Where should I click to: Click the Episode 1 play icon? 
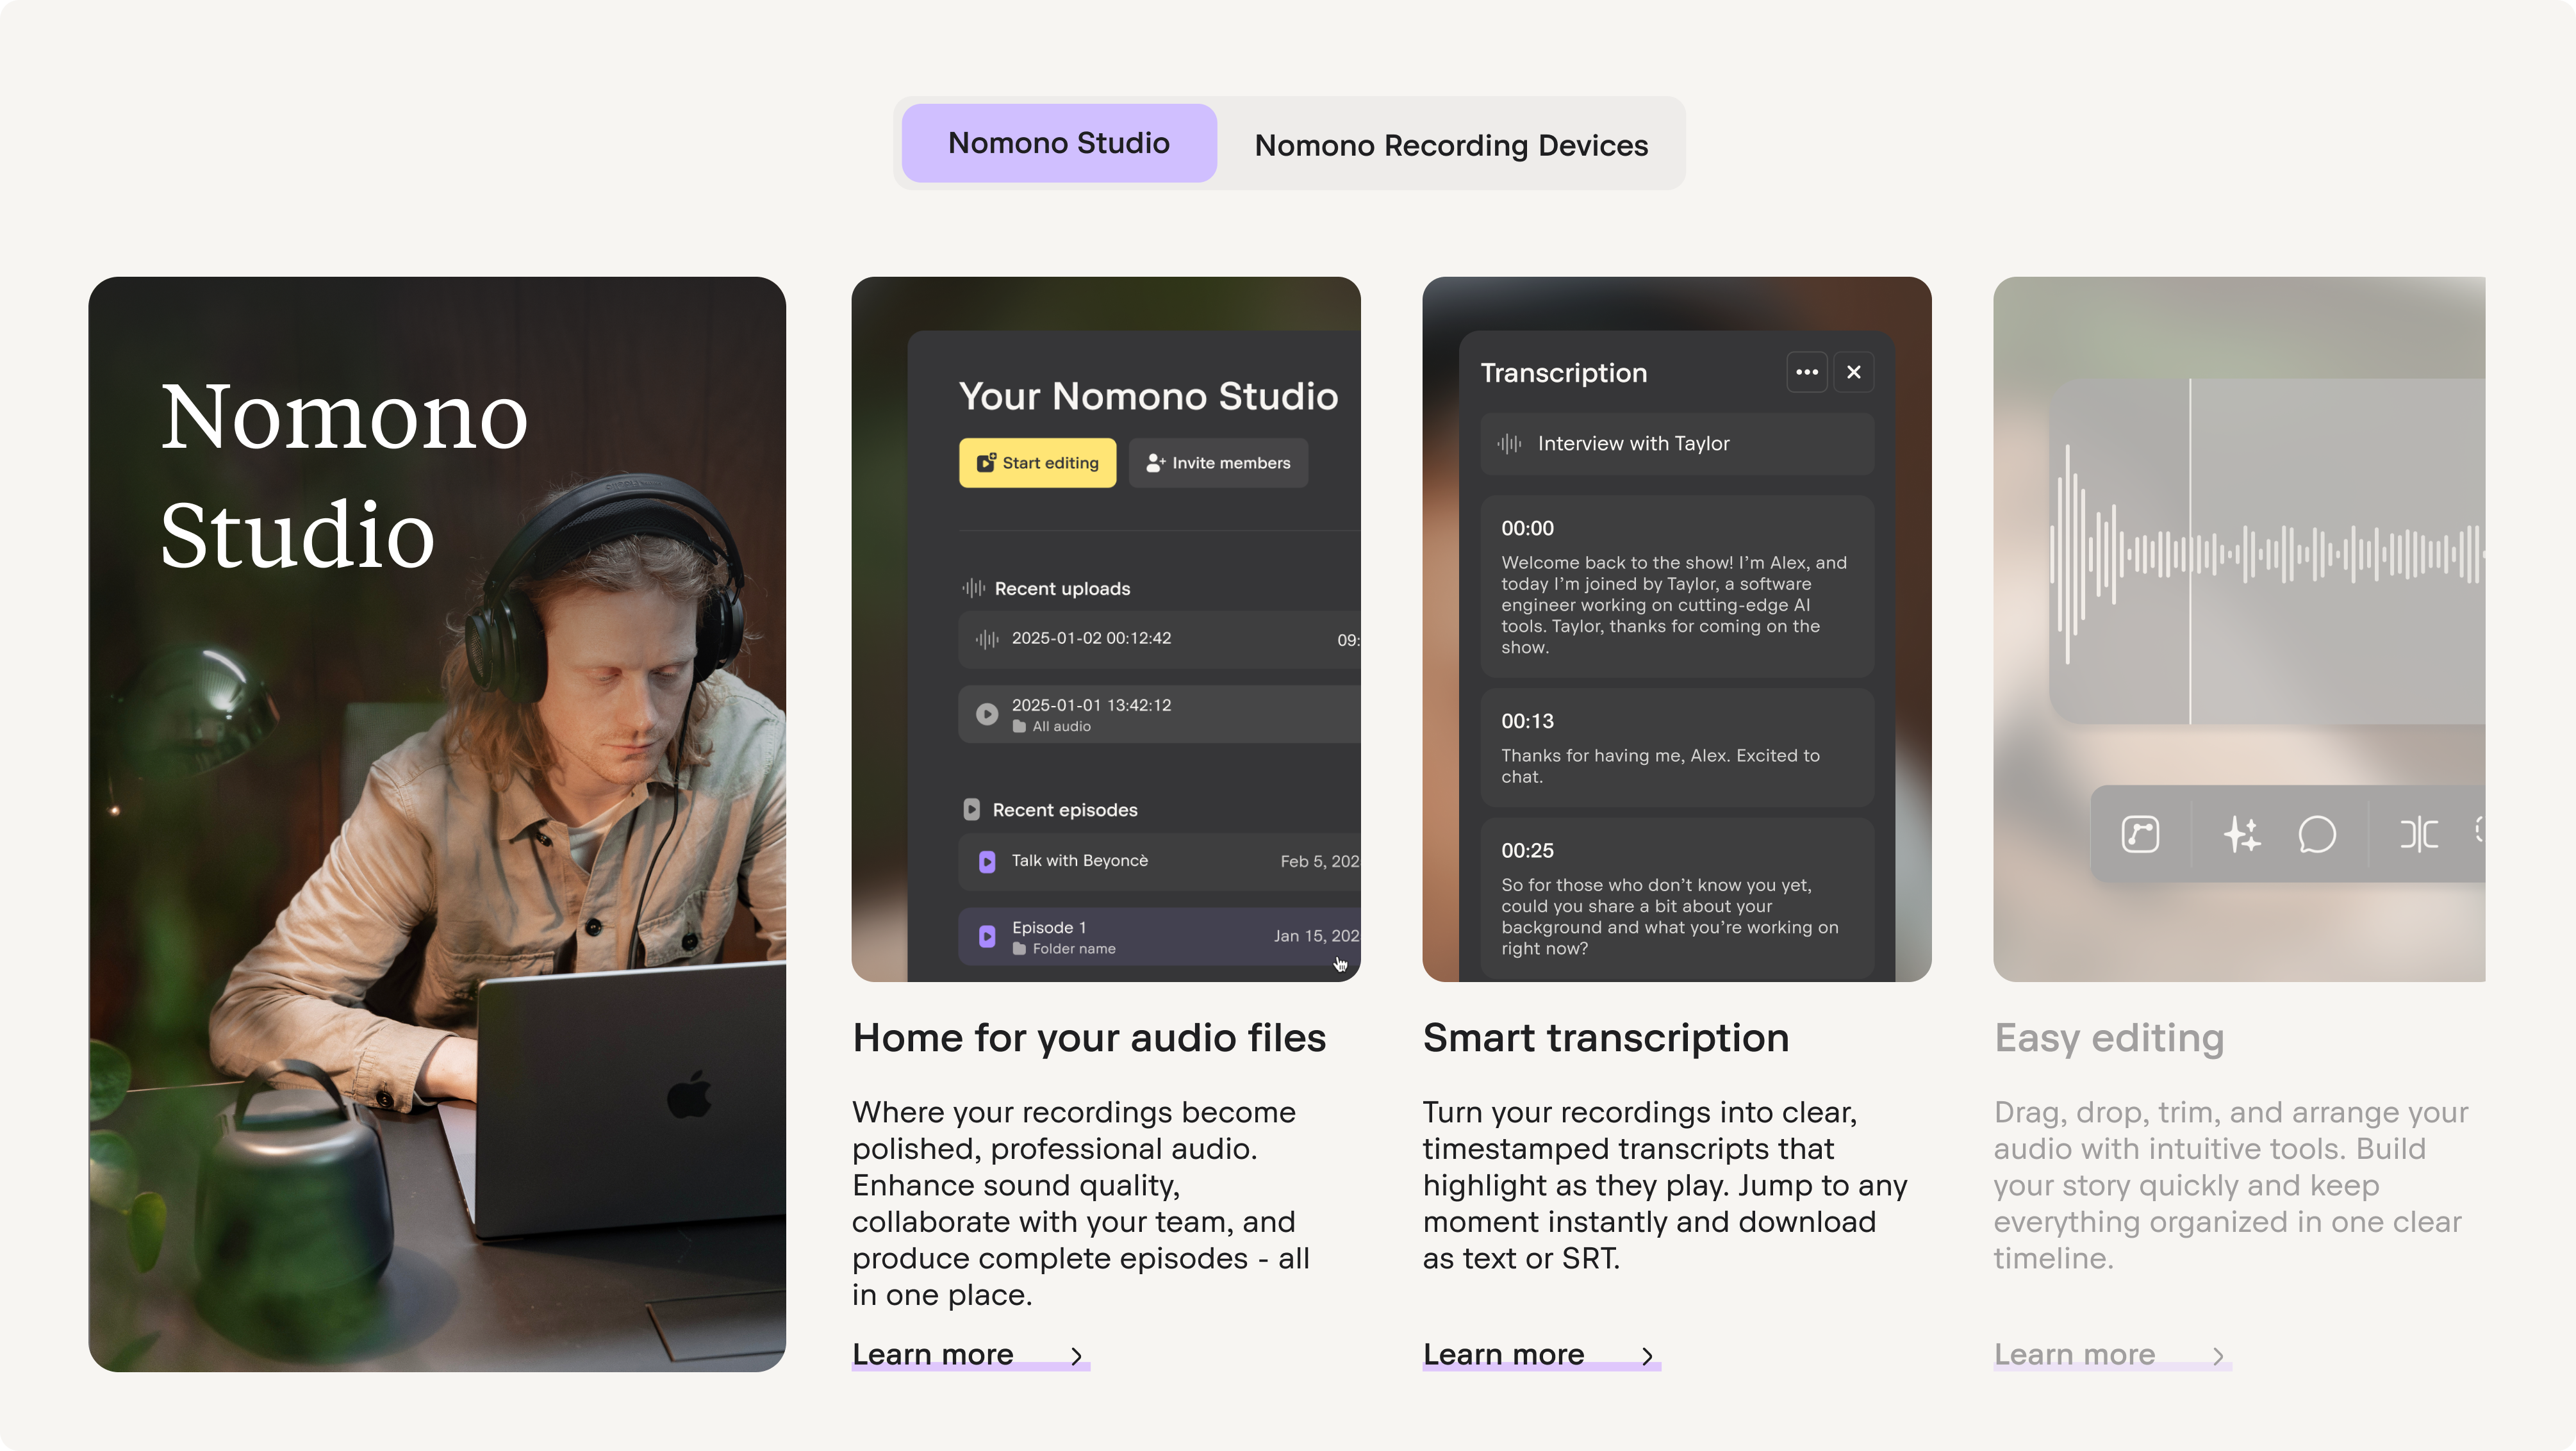pyautogui.click(x=987, y=935)
